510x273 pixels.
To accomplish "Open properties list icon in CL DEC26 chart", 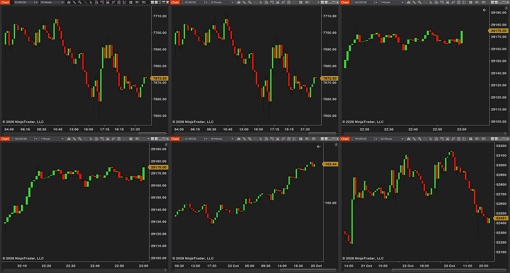I will (294, 139).
